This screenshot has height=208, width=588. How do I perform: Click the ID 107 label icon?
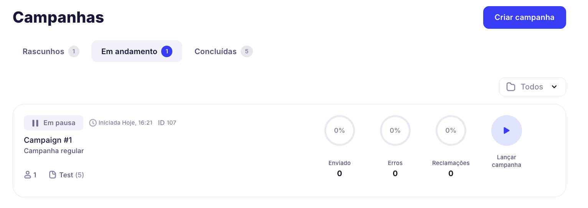(x=162, y=123)
